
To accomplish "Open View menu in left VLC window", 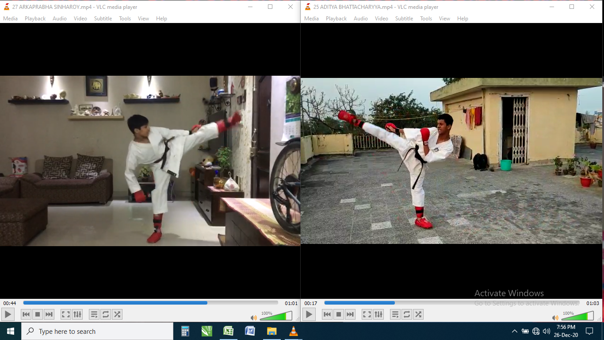I will pos(144,19).
